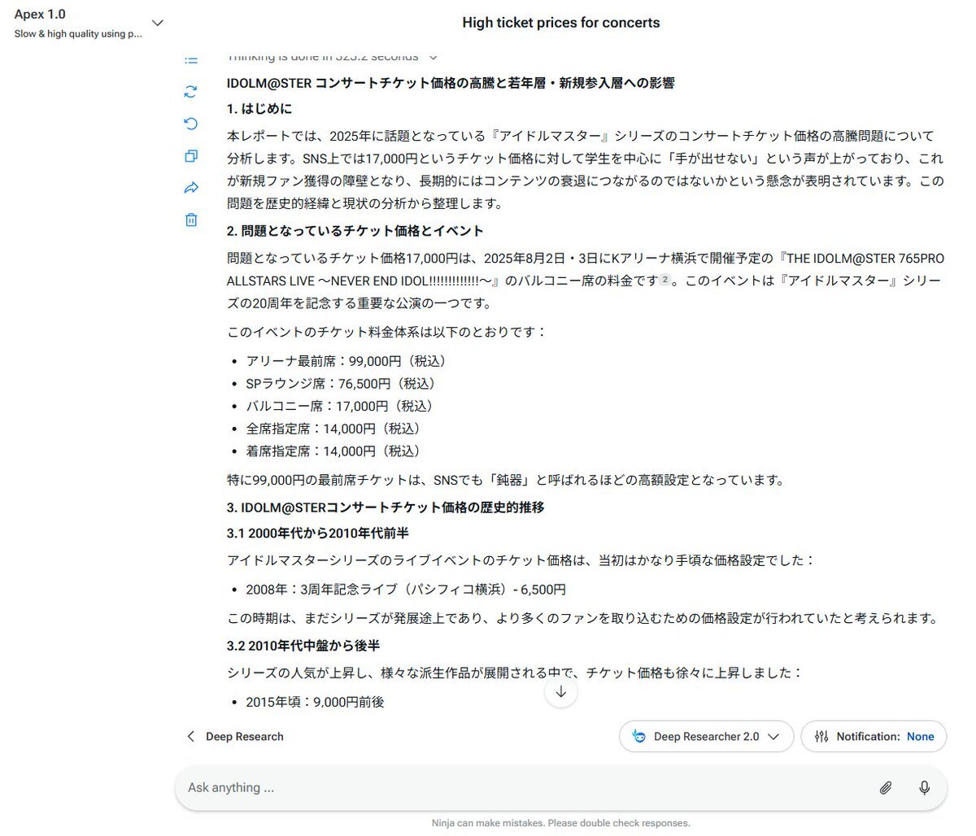Jump to bottom with the down-arrow button
976x836 pixels.
coord(561,692)
